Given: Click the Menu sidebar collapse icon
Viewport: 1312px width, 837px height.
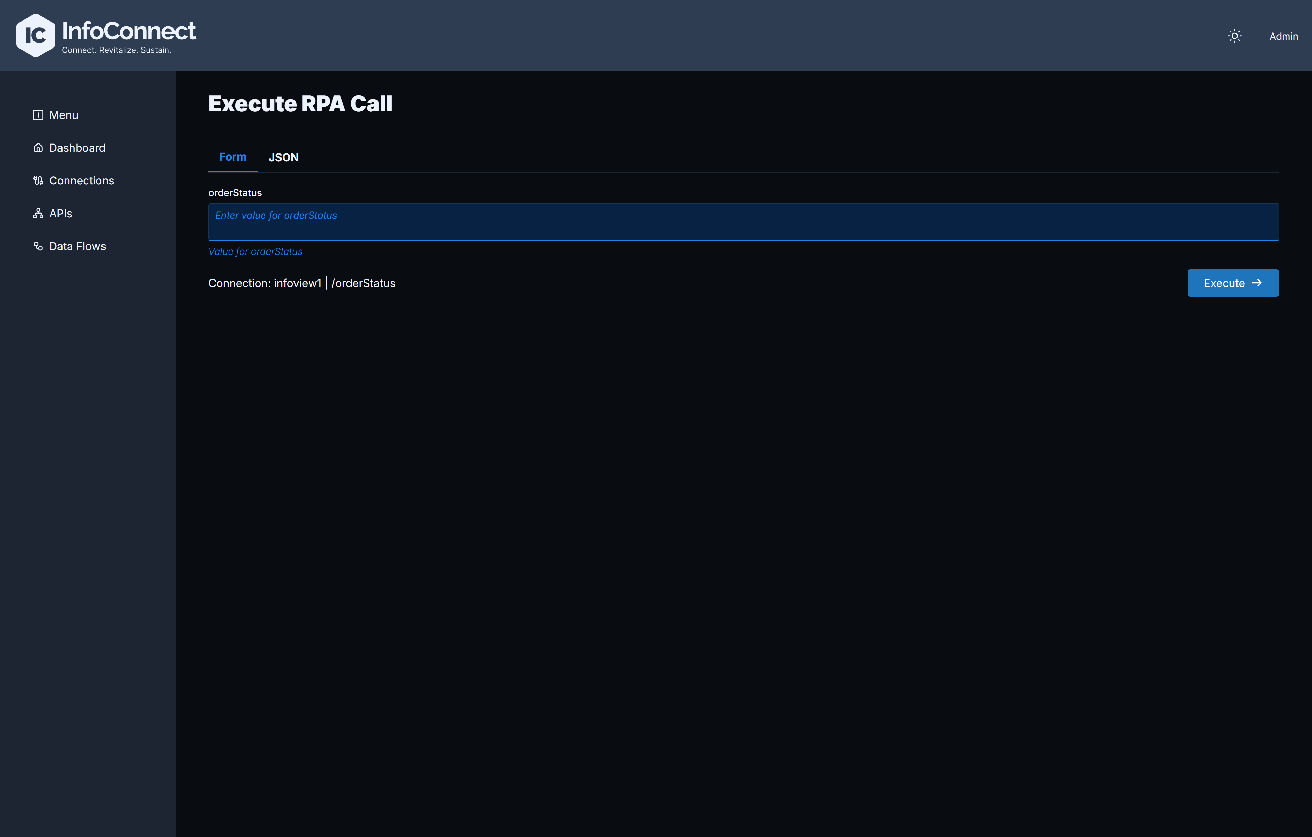Looking at the screenshot, I should tap(38, 115).
